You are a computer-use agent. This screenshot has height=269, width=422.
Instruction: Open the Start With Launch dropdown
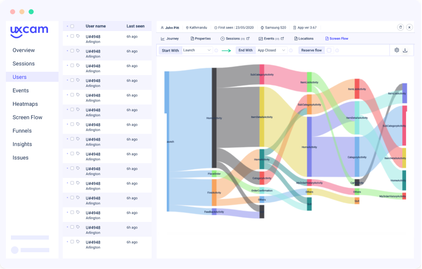[197, 50]
